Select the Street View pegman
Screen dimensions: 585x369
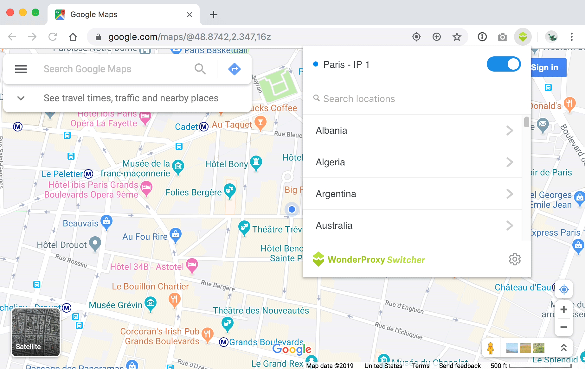coord(490,348)
